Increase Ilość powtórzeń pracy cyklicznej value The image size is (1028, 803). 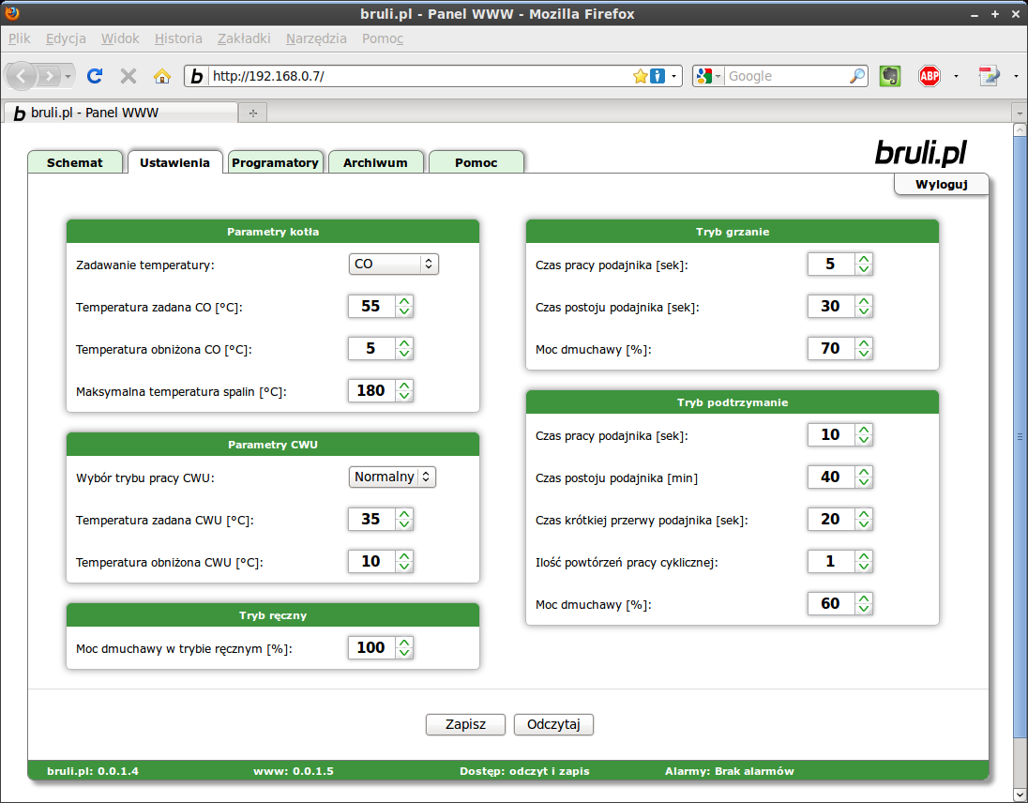[864, 556]
